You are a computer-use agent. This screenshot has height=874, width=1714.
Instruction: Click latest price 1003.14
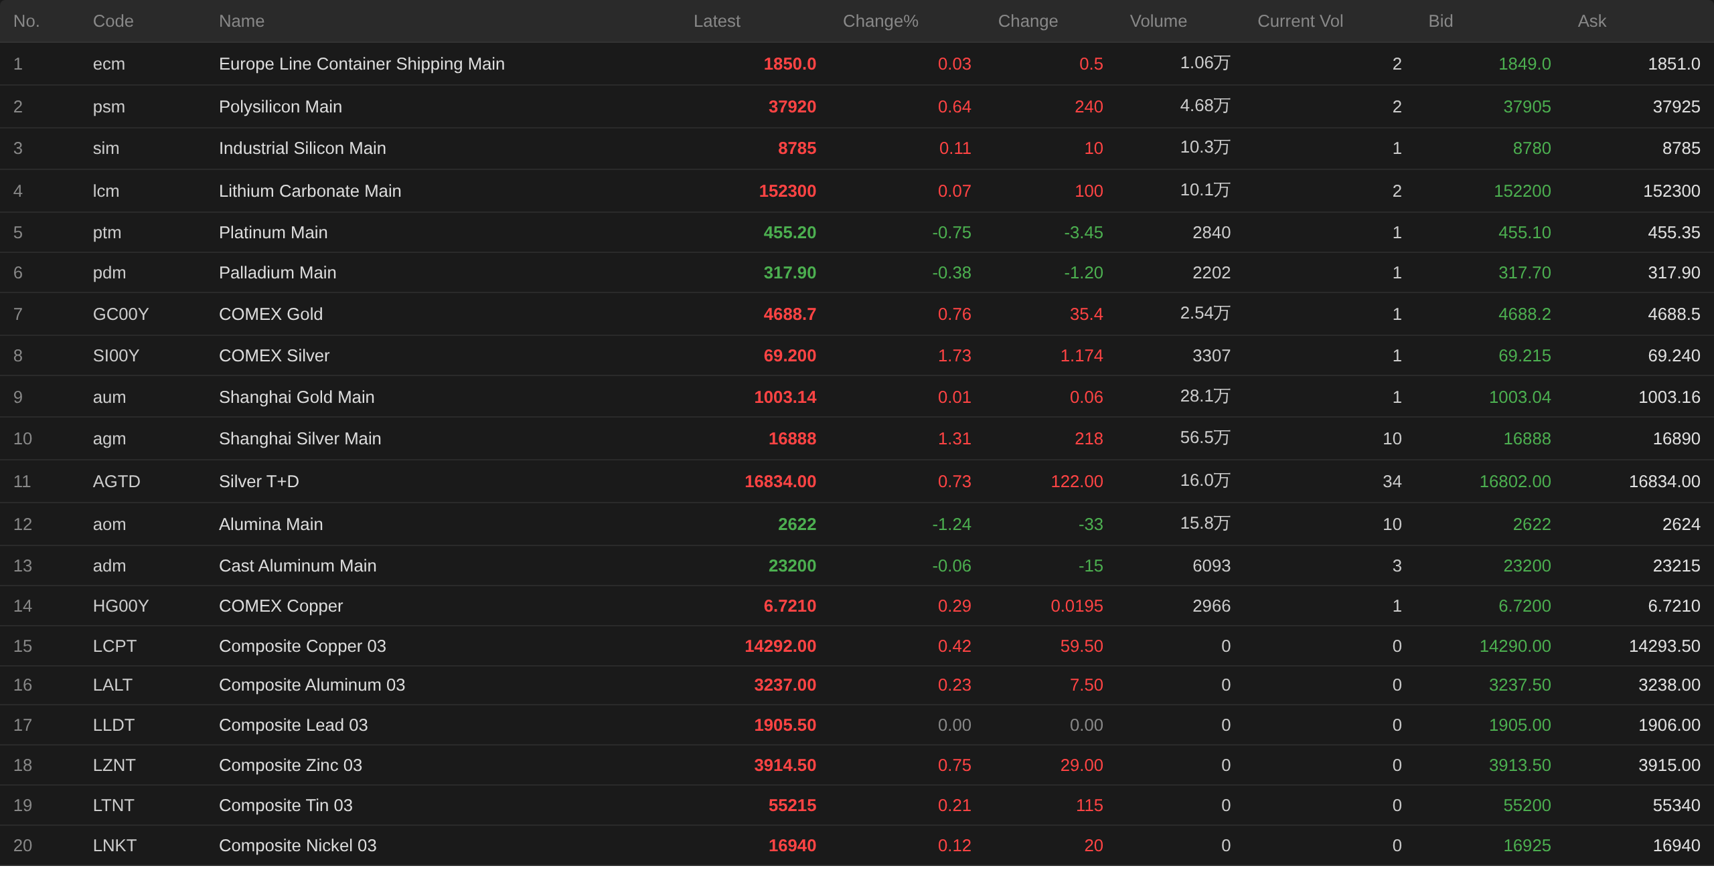[785, 398]
